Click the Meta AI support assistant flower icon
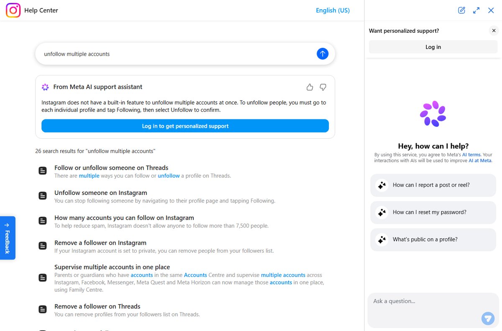This screenshot has height=331, width=502. pyautogui.click(x=45, y=87)
